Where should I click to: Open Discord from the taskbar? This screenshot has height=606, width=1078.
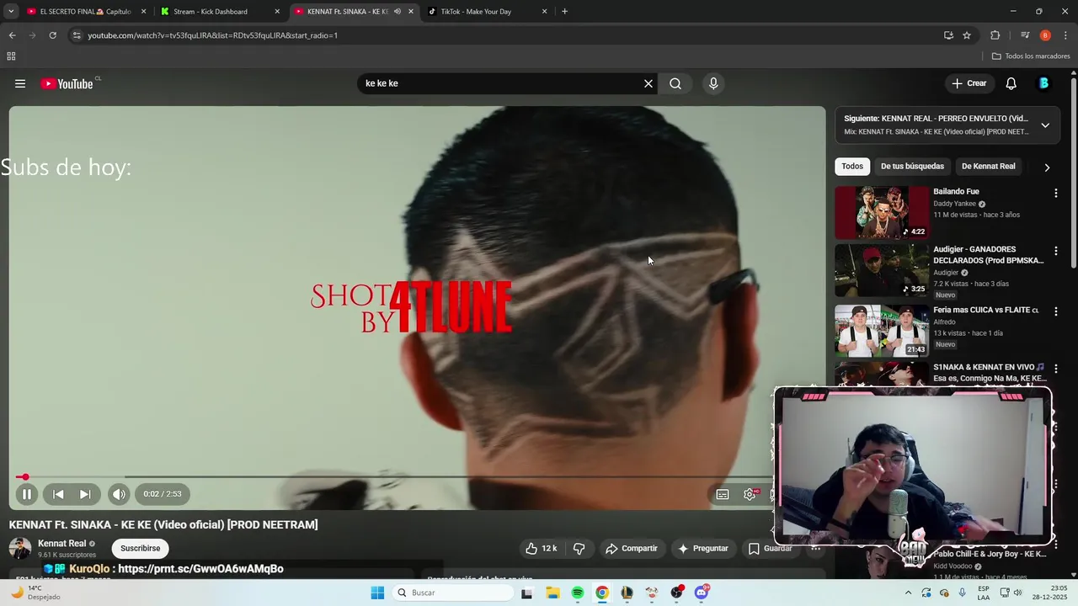tap(702, 593)
